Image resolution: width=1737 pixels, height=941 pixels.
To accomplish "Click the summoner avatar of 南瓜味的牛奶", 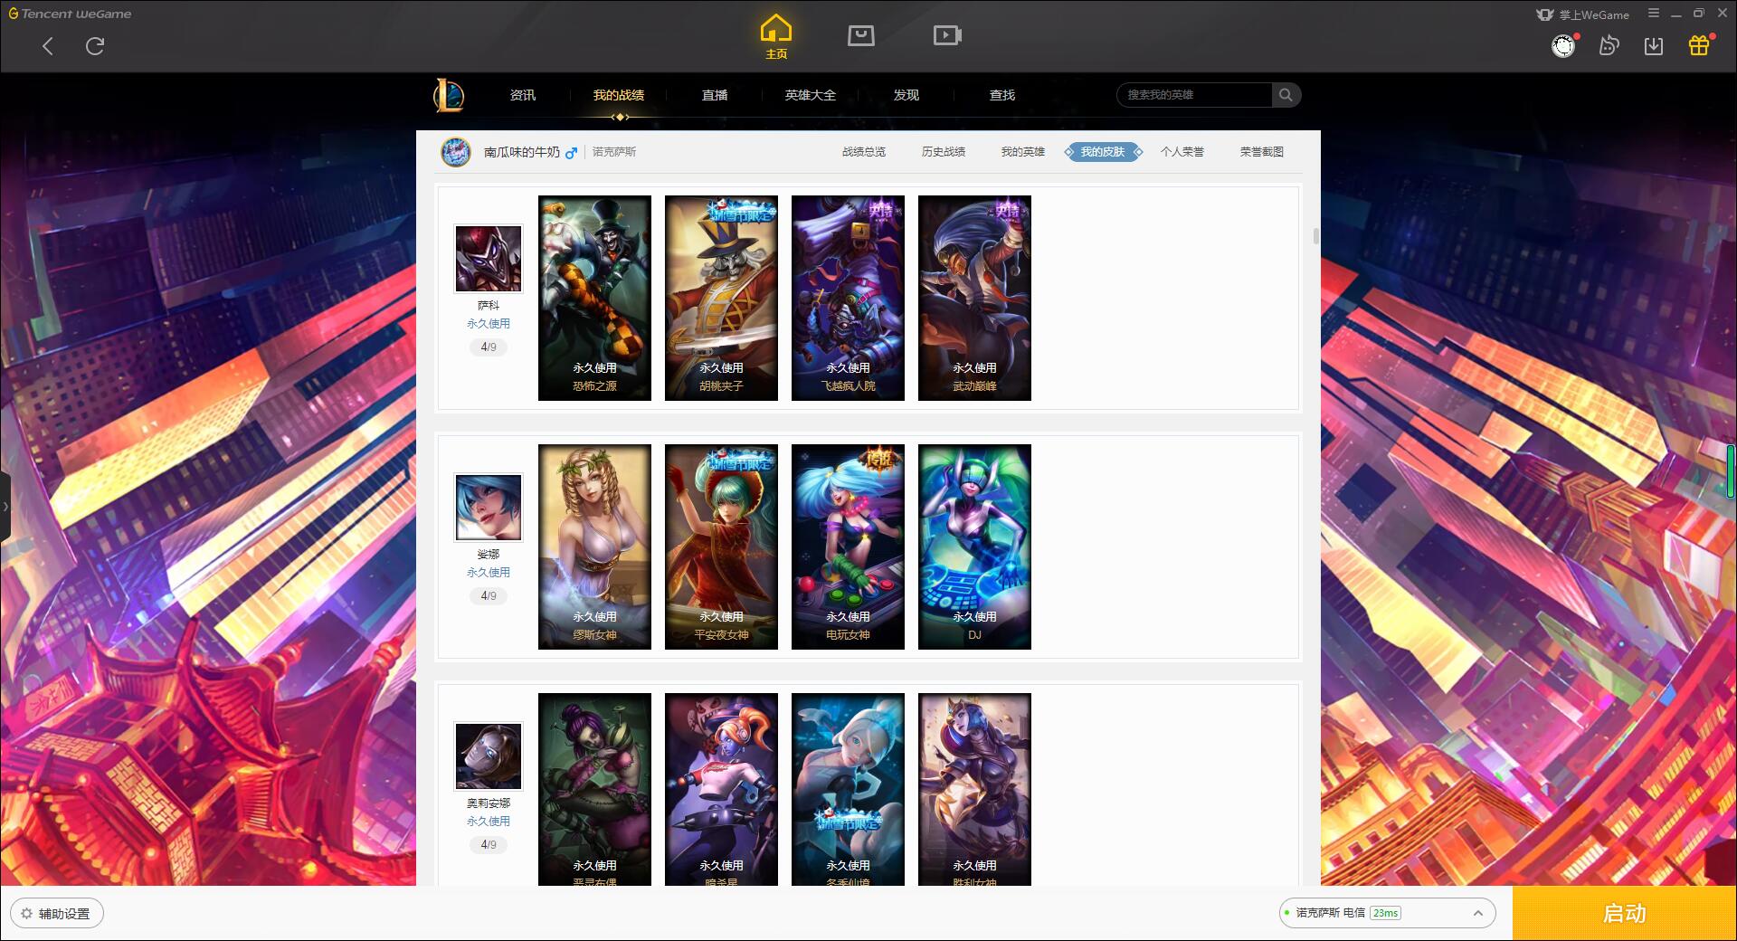I will (456, 152).
